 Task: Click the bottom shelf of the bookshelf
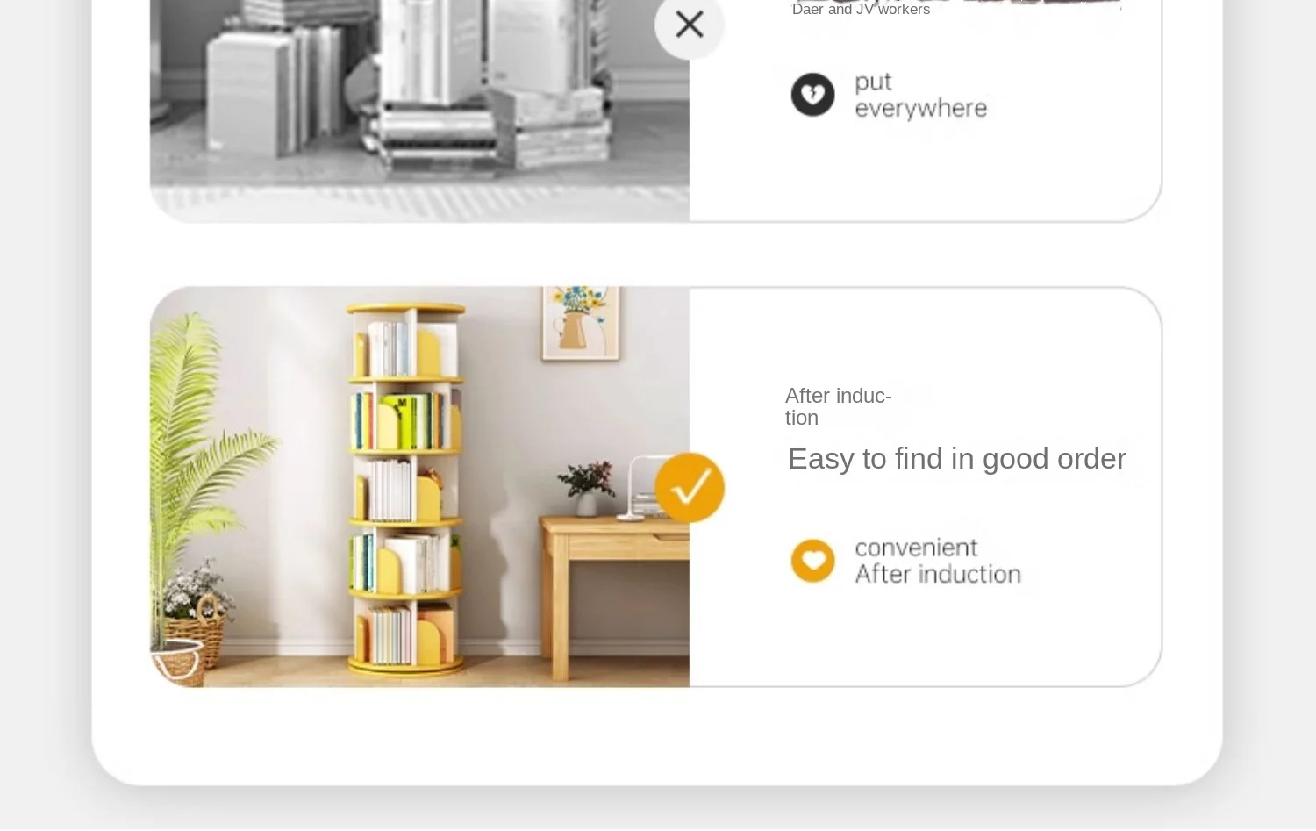coord(405,634)
